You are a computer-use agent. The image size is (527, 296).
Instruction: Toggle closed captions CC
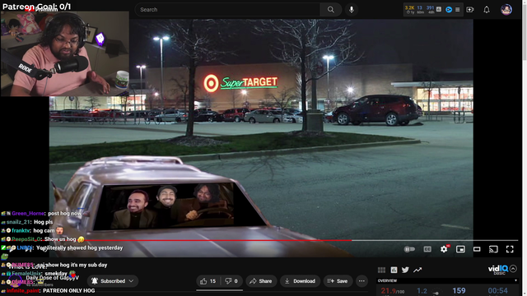[x=427, y=249]
